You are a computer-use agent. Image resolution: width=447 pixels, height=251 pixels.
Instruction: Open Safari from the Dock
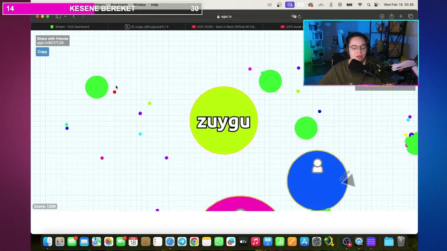[170, 241]
